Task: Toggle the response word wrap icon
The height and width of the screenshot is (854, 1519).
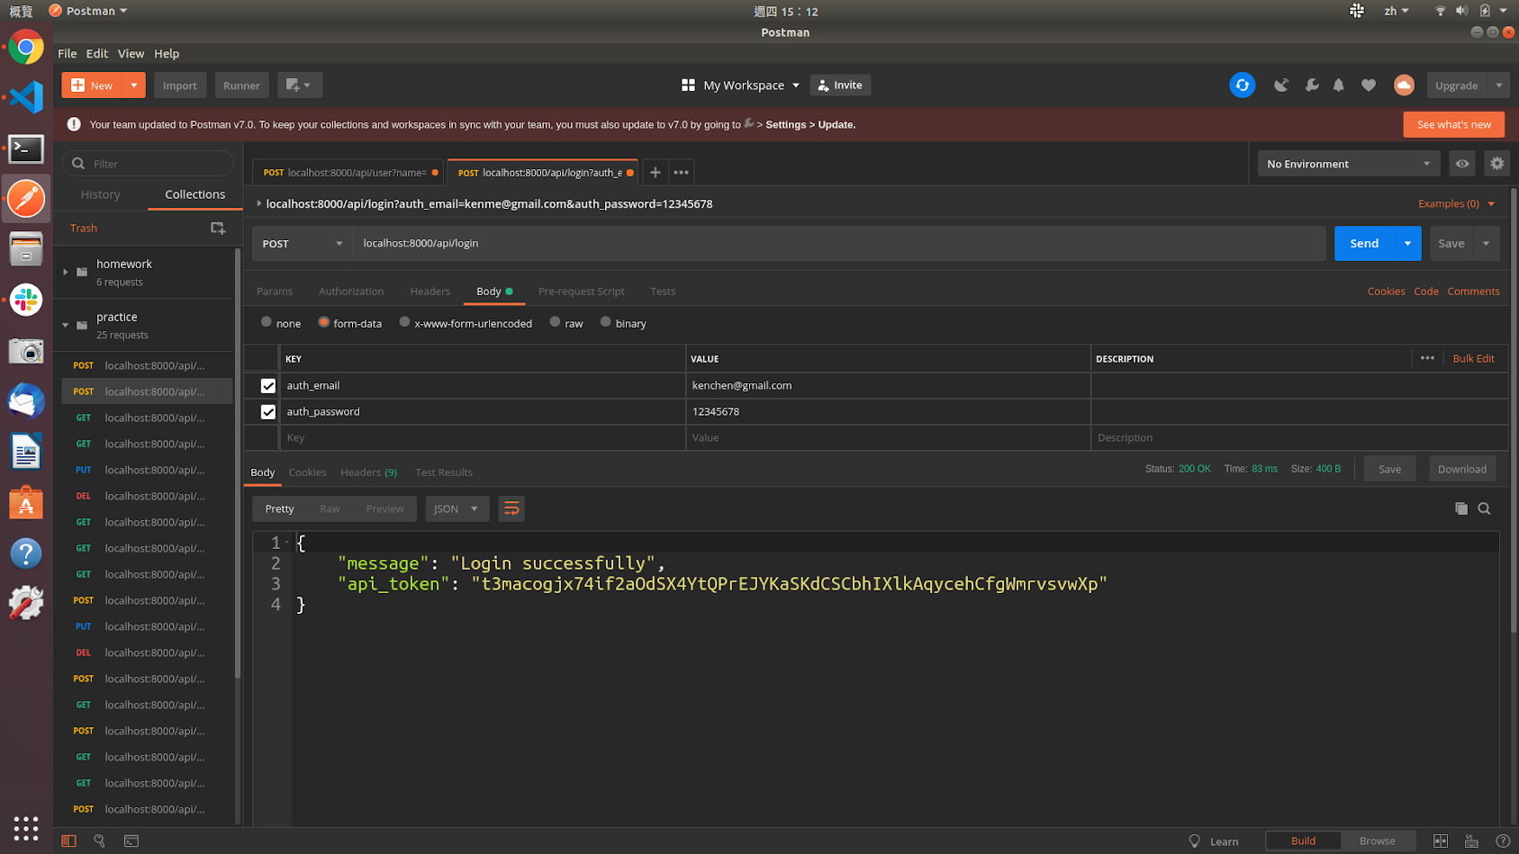Action: [x=511, y=509]
